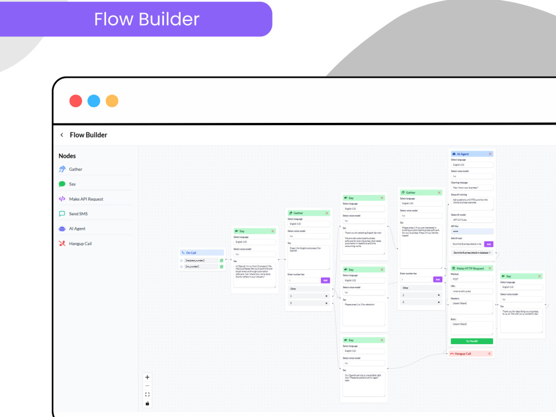556x417 pixels.
Task: Remove the Make HTTP Request node
Action: [x=490, y=269]
